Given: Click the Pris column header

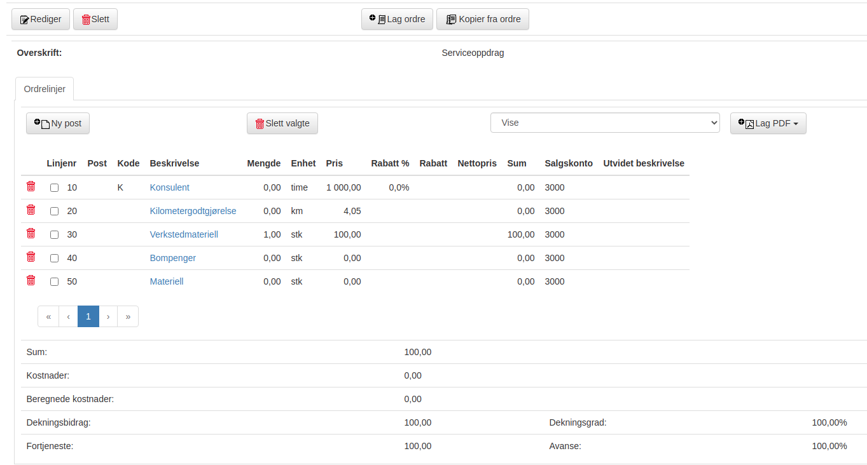Looking at the screenshot, I should [335, 163].
